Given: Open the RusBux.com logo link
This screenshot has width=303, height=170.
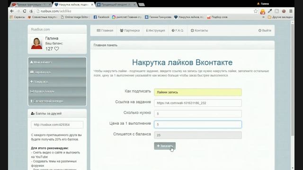Looking at the screenshot, I should click(x=40, y=29).
